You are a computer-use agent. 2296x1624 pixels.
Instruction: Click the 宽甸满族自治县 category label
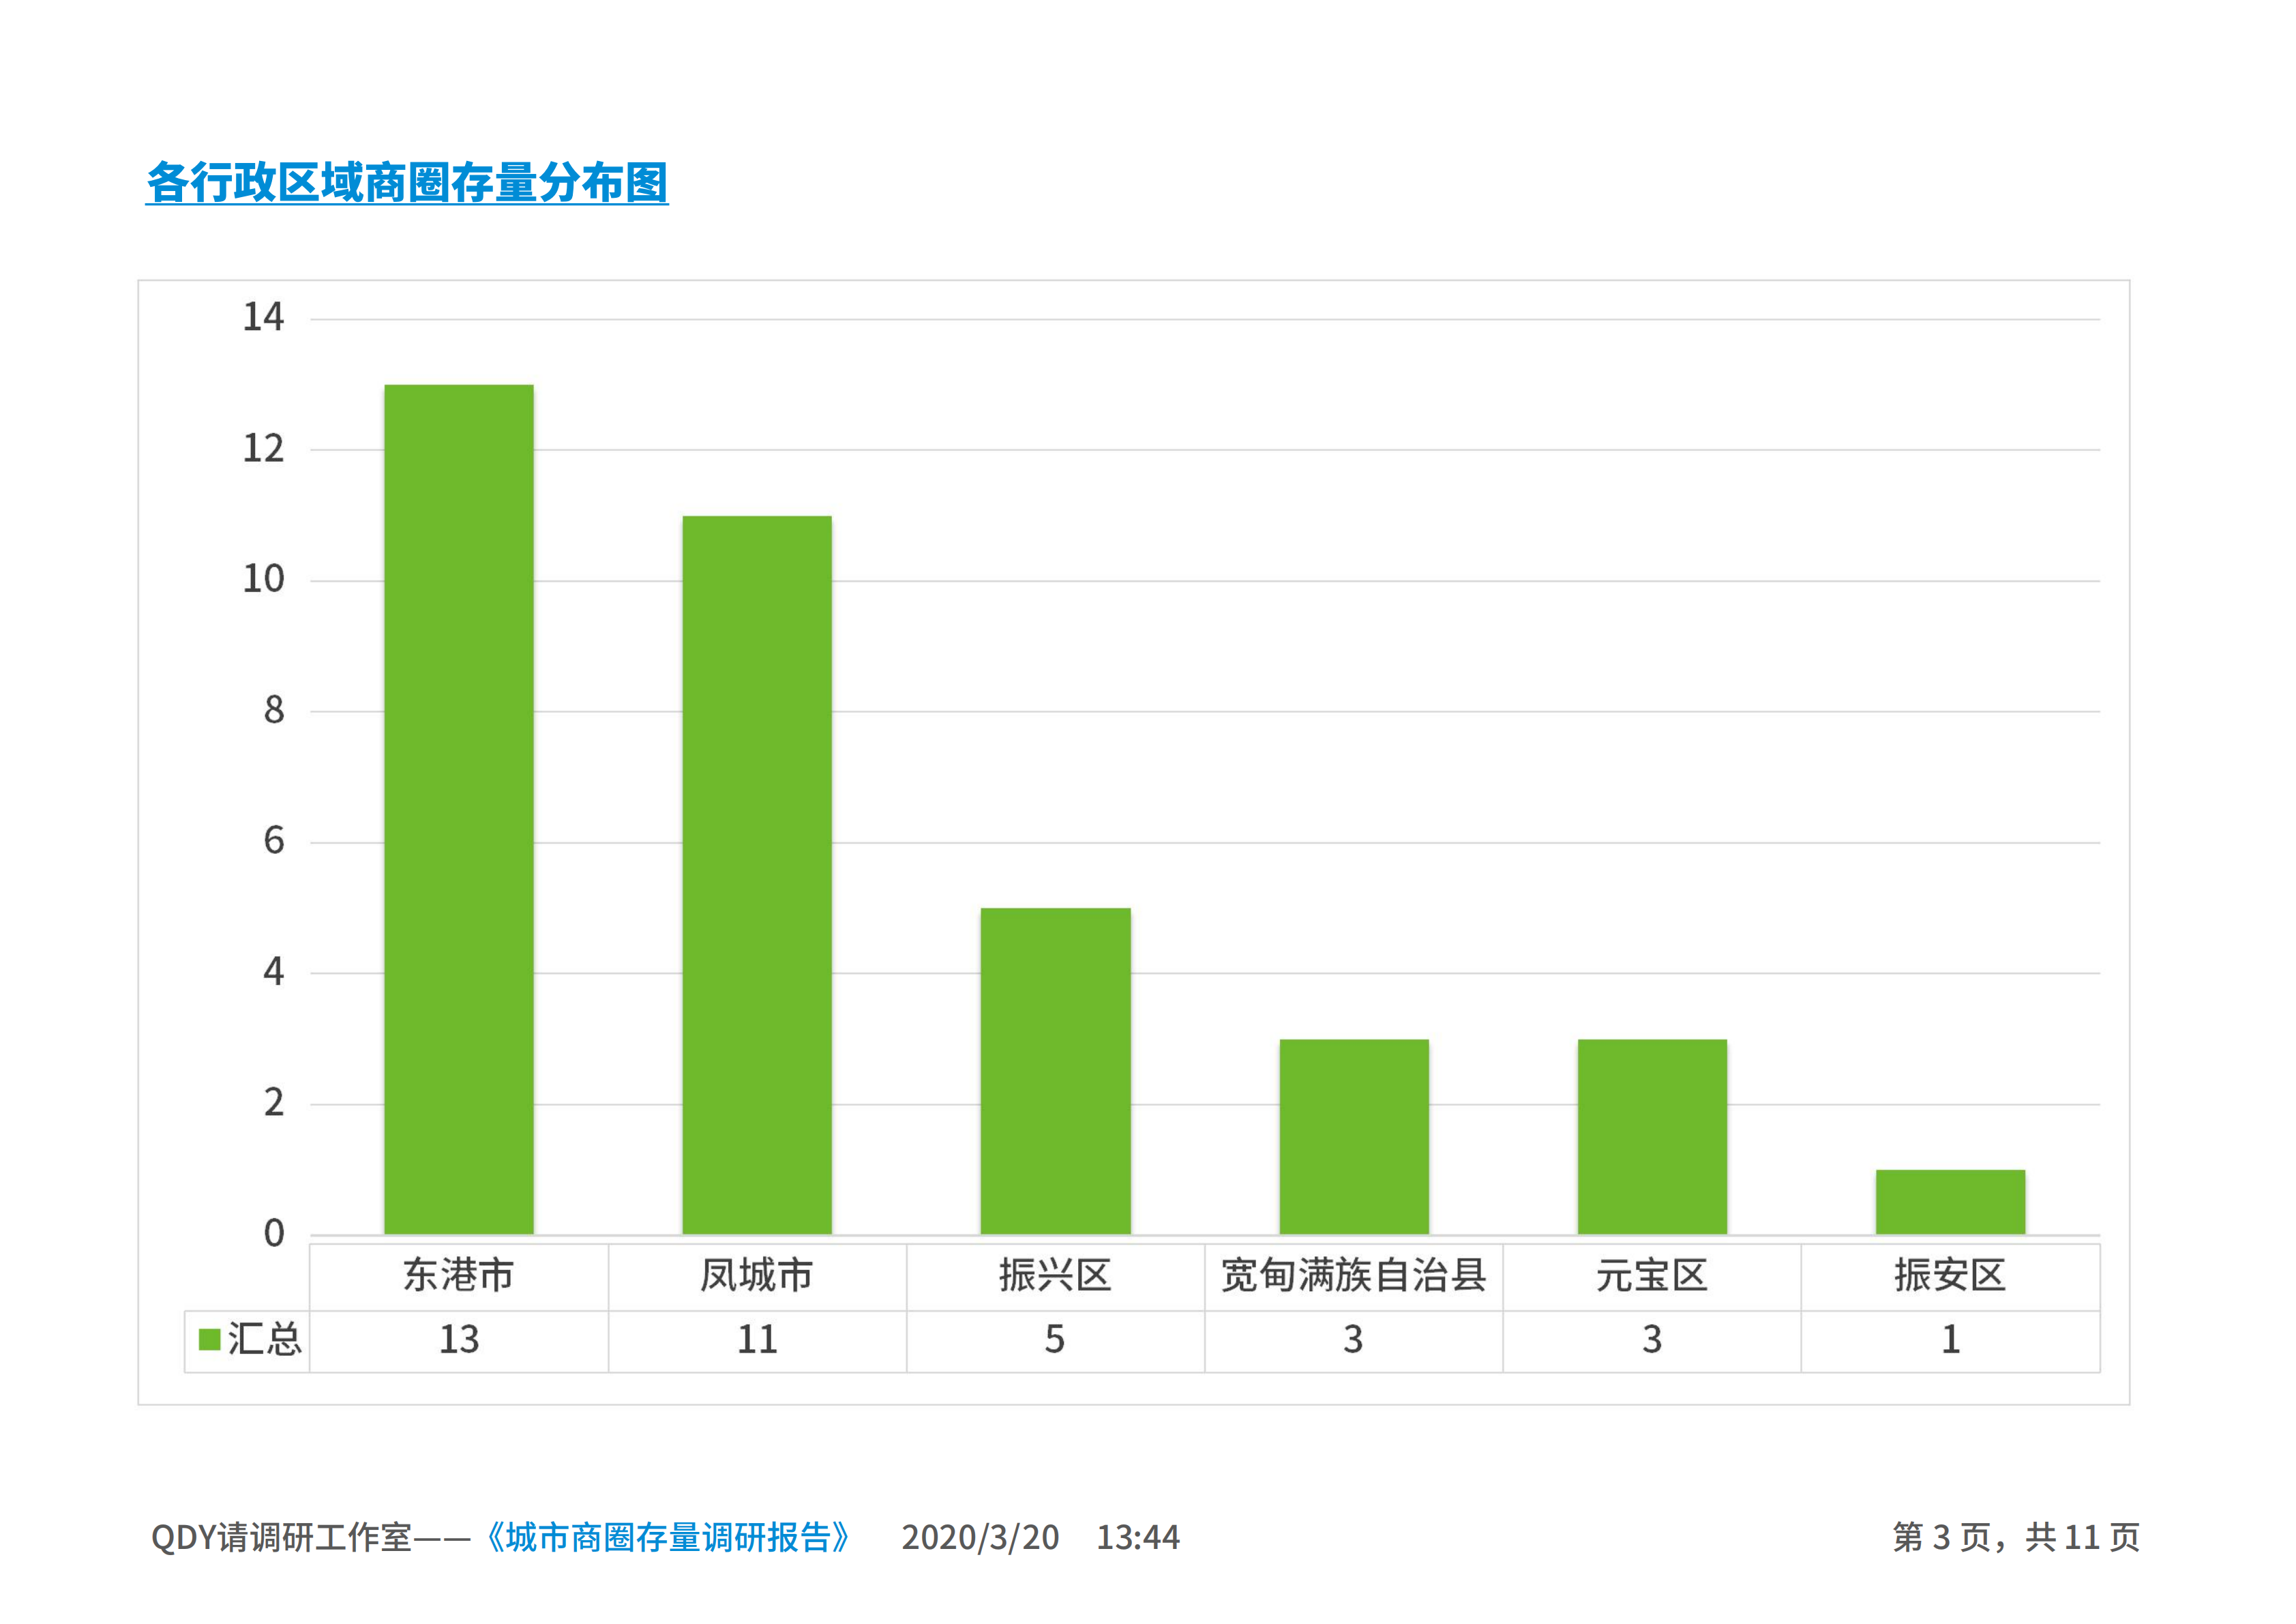tap(1354, 1276)
